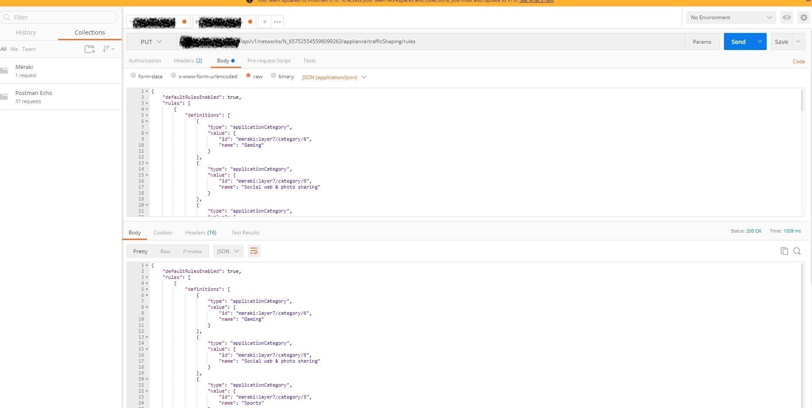The image size is (812, 408).
Task: Collapse the rules array on line 3
Action: pyautogui.click(x=146, y=103)
